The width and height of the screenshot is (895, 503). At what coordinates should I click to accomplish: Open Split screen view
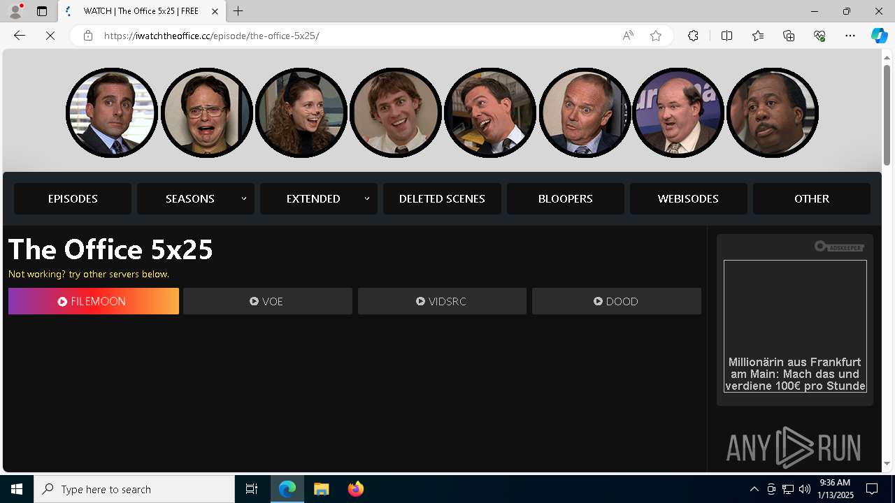726,36
